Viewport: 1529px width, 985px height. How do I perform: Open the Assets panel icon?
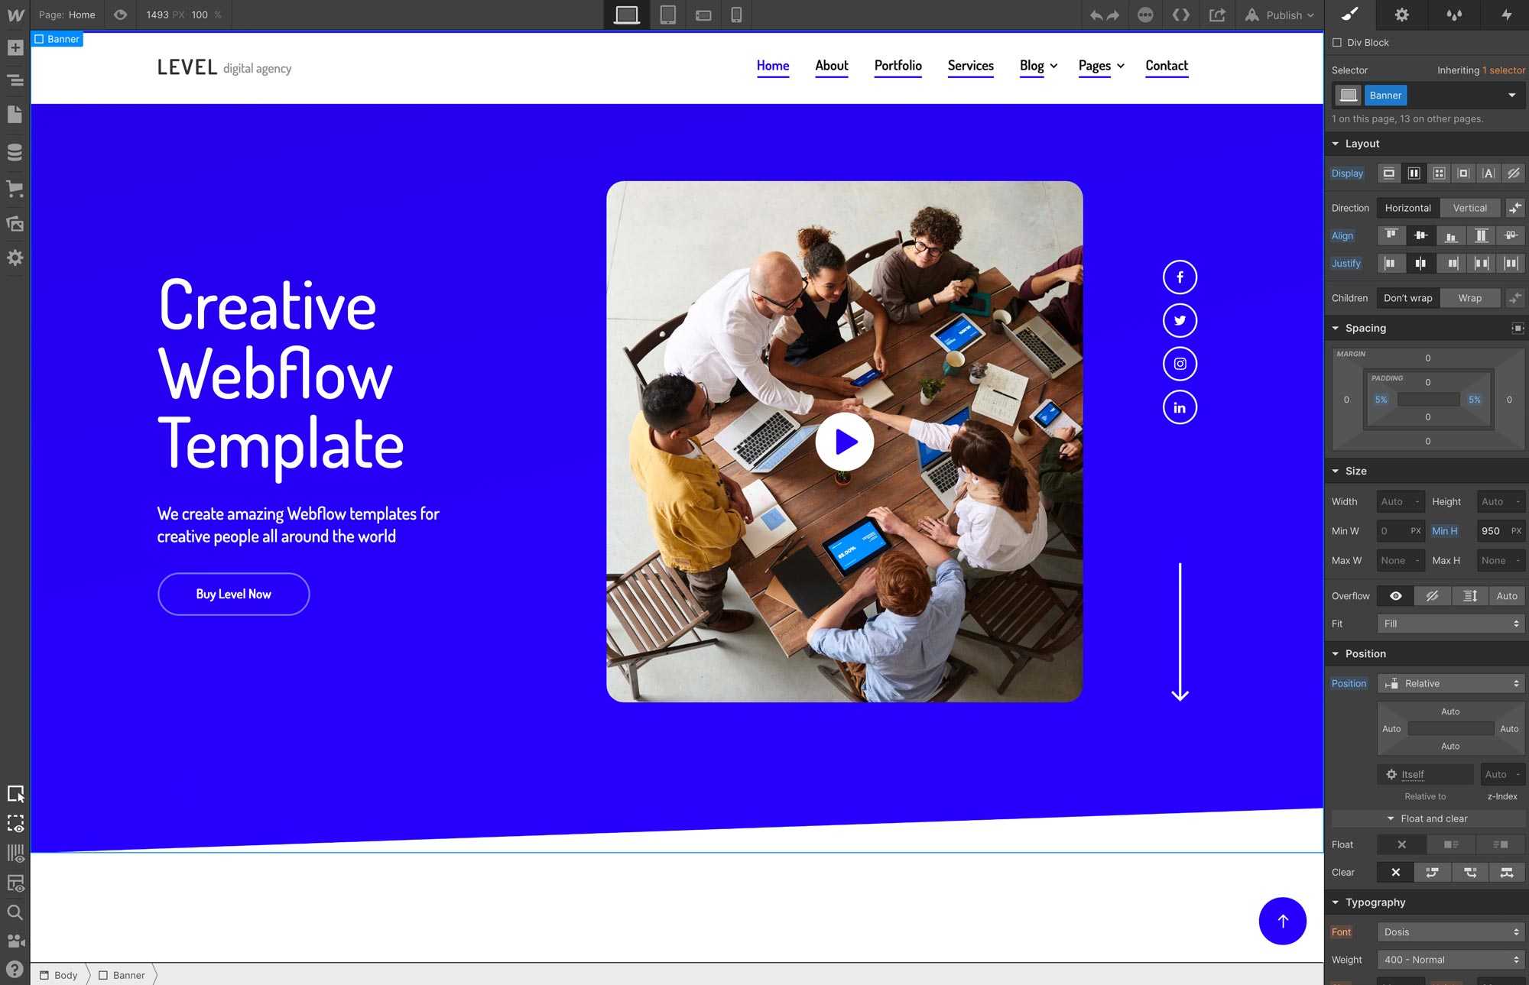(15, 224)
